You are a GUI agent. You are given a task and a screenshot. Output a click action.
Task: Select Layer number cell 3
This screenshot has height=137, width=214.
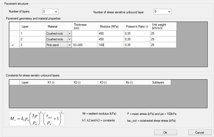tap(33, 45)
